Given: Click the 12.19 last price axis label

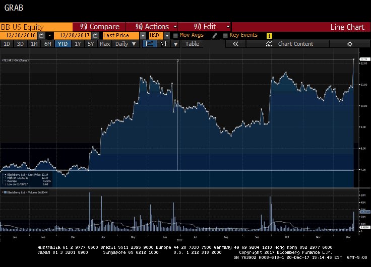Looking at the screenshot, I should tap(364, 59).
